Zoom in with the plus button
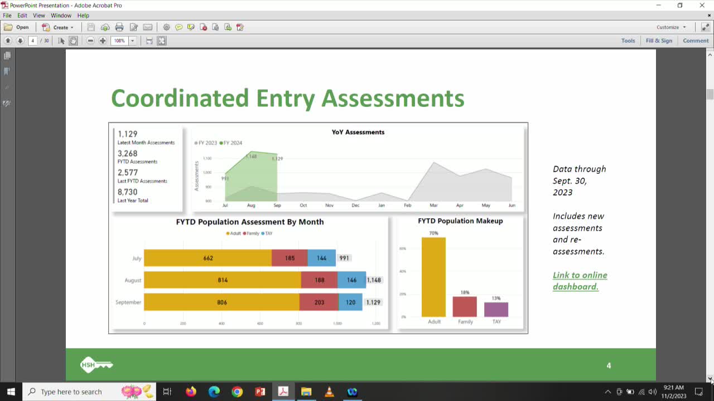This screenshot has width=714, height=401. click(103, 41)
